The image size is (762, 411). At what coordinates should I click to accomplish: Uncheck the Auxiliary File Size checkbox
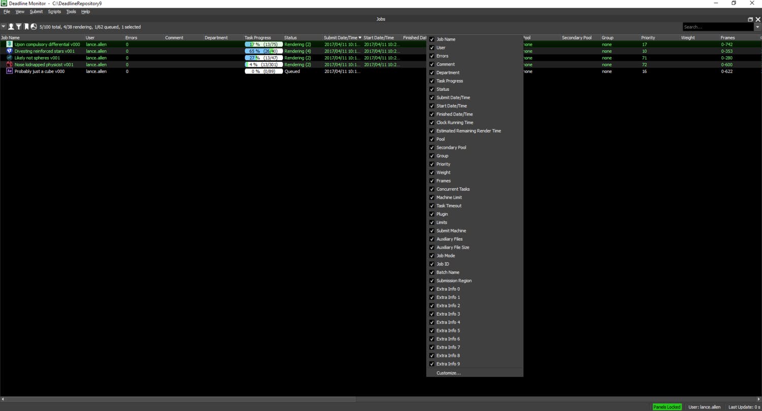(432, 248)
